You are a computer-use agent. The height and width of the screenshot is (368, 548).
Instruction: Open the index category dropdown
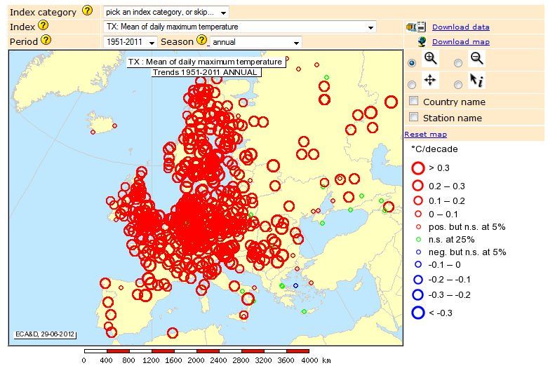(x=166, y=12)
